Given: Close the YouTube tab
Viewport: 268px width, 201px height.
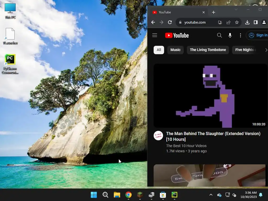Looking at the screenshot, I should [x=204, y=12].
